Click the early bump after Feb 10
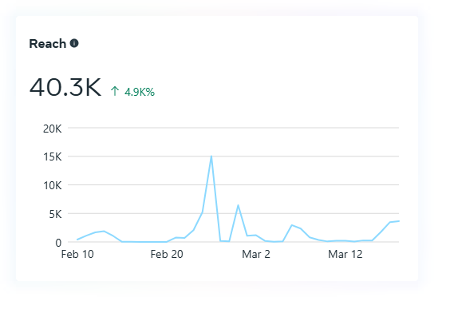Image resolution: width=450 pixels, height=313 pixels. coord(104,232)
